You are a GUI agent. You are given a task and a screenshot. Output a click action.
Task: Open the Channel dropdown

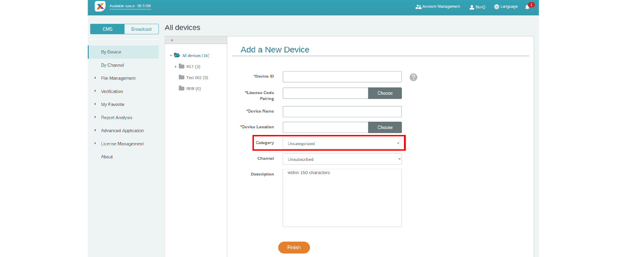click(x=342, y=159)
